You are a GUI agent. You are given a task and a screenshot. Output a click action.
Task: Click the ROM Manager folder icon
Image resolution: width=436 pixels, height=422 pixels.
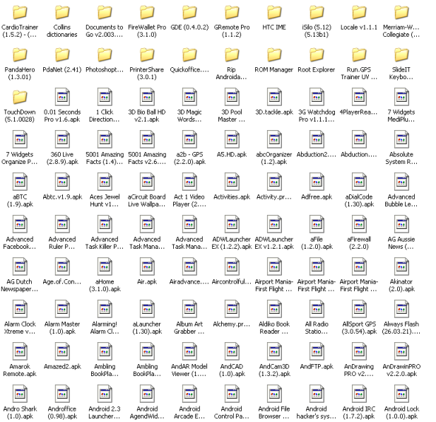click(274, 55)
